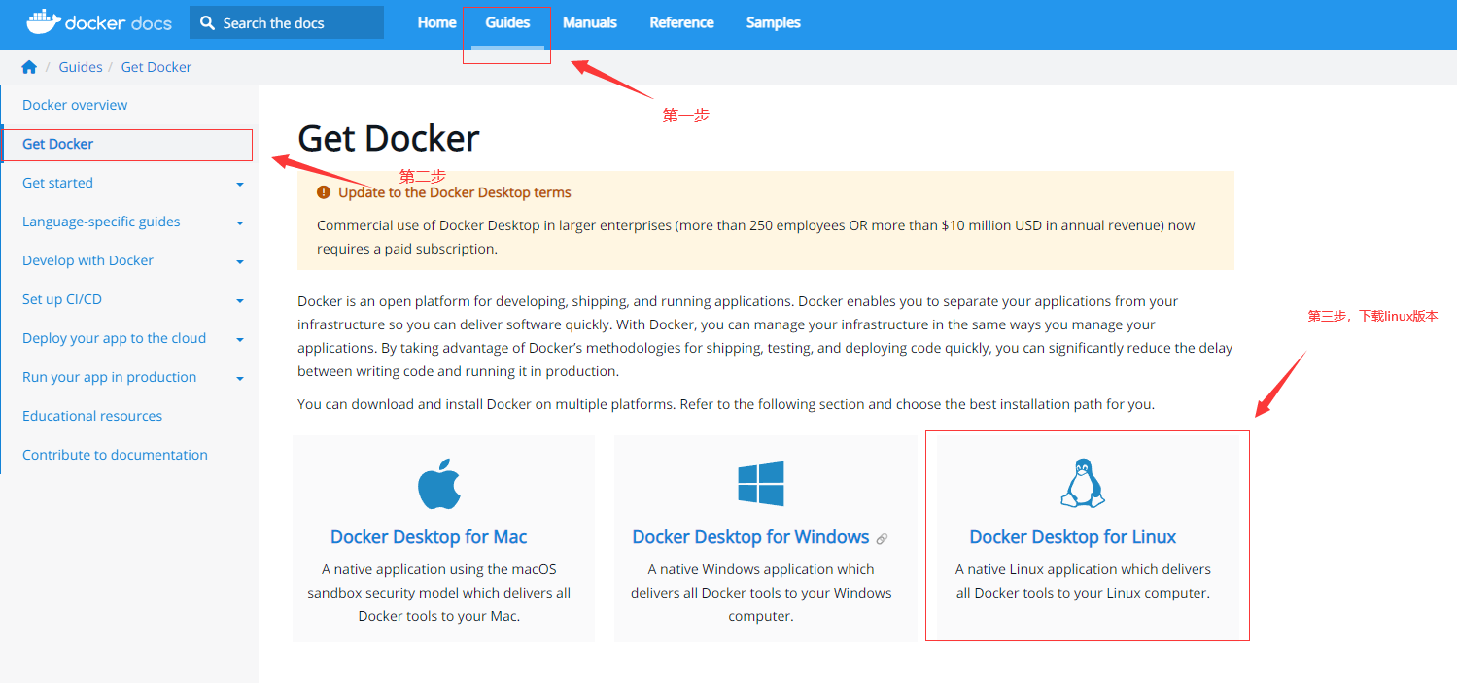Open Get started sidebar item

coord(57,183)
